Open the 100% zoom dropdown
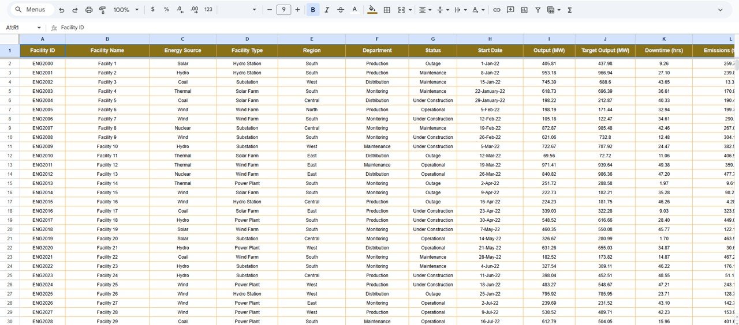This screenshot has width=739, height=325. tap(126, 10)
